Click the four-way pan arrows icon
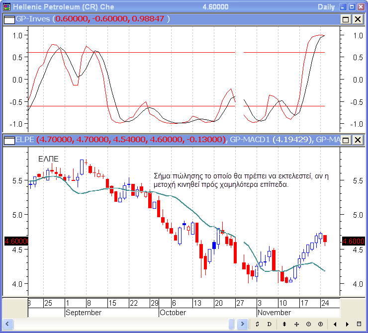Image resolution: width=368 pixels, height=333 pixels. click(296, 324)
